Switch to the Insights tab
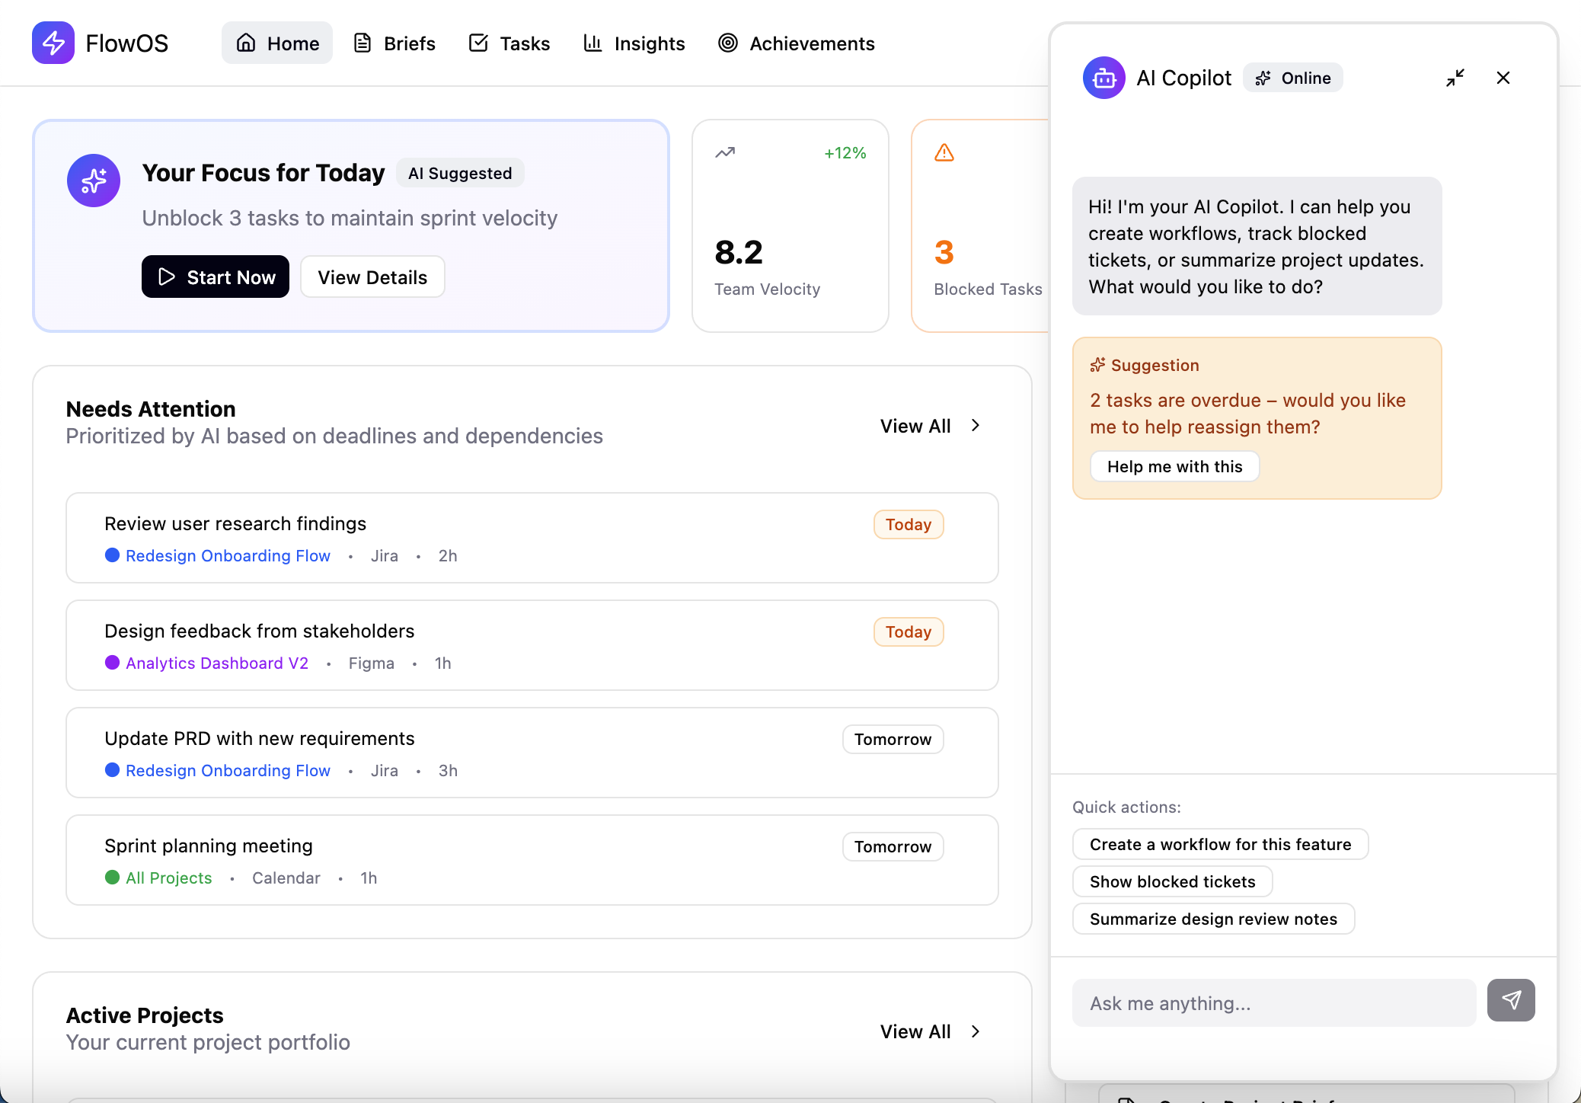This screenshot has width=1581, height=1103. (634, 43)
